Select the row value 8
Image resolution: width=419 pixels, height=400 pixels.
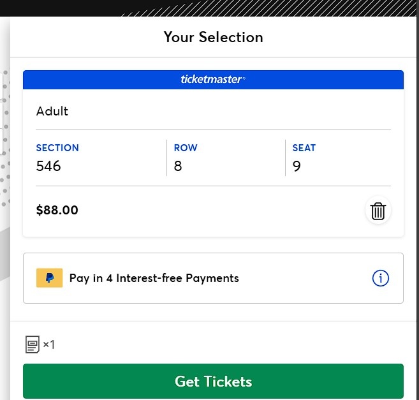click(x=178, y=167)
